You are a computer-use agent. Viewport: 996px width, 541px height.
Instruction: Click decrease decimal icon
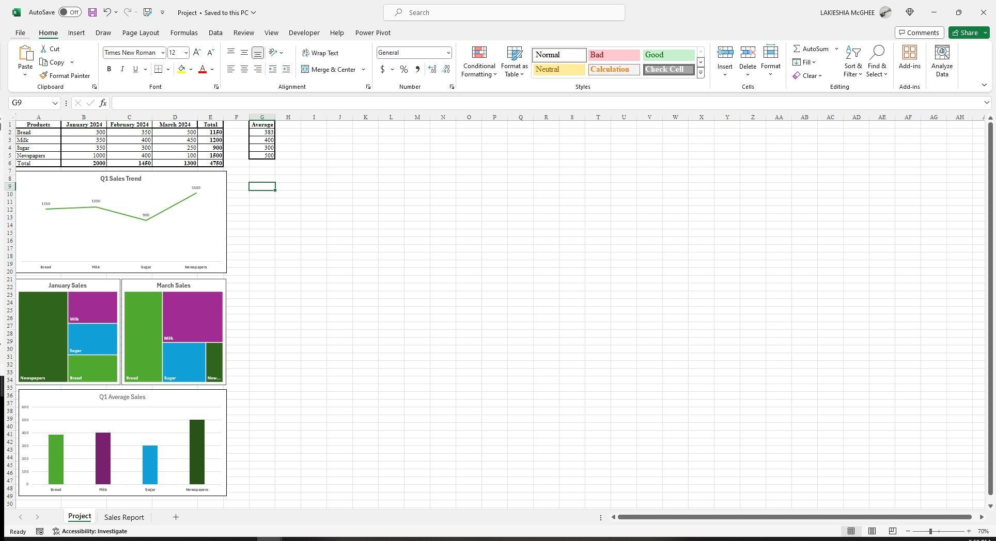(x=446, y=69)
